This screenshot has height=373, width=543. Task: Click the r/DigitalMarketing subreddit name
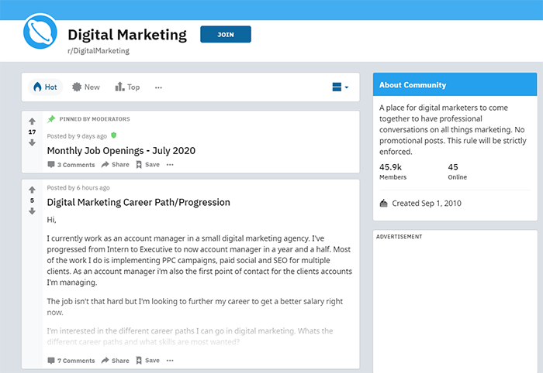(x=99, y=51)
